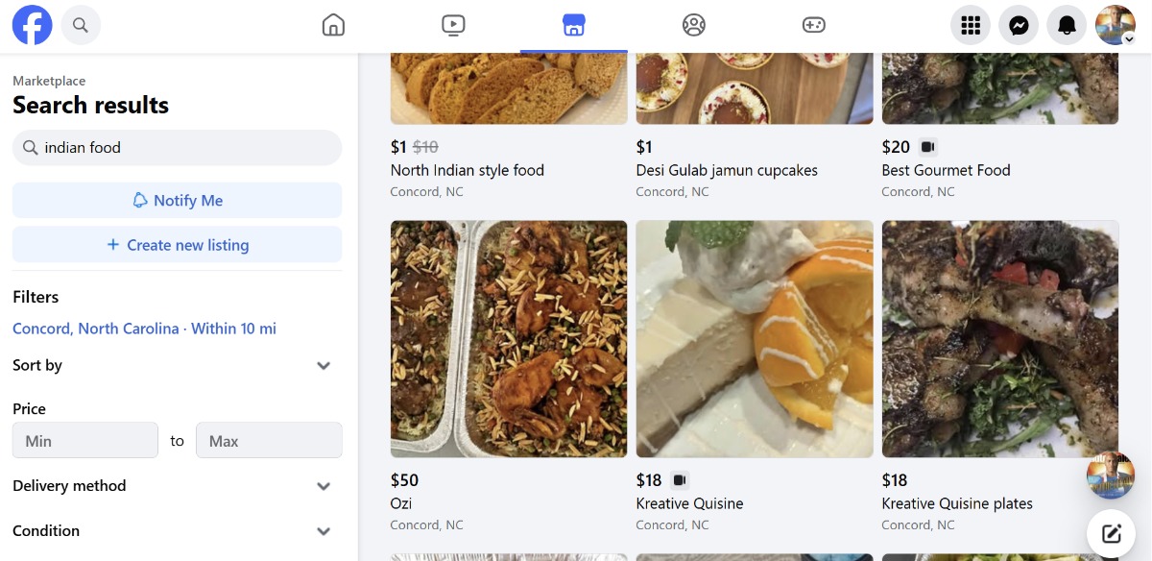
Task: Open the Ozi listing thumbnail
Action: pos(509,339)
